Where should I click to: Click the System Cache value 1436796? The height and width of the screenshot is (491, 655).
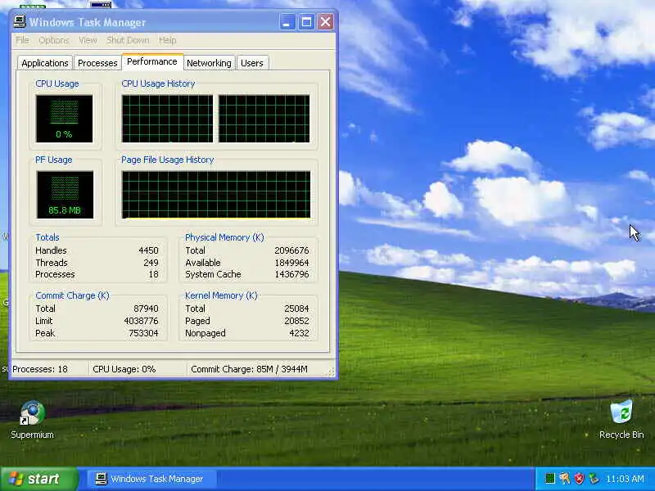pyautogui.click(x=291, y=274)
